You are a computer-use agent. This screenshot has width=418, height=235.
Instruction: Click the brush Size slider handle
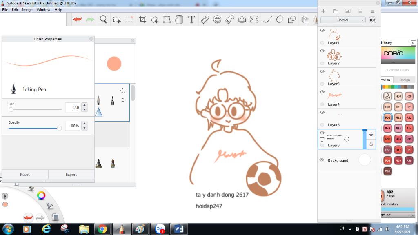(x=11, y=109)
